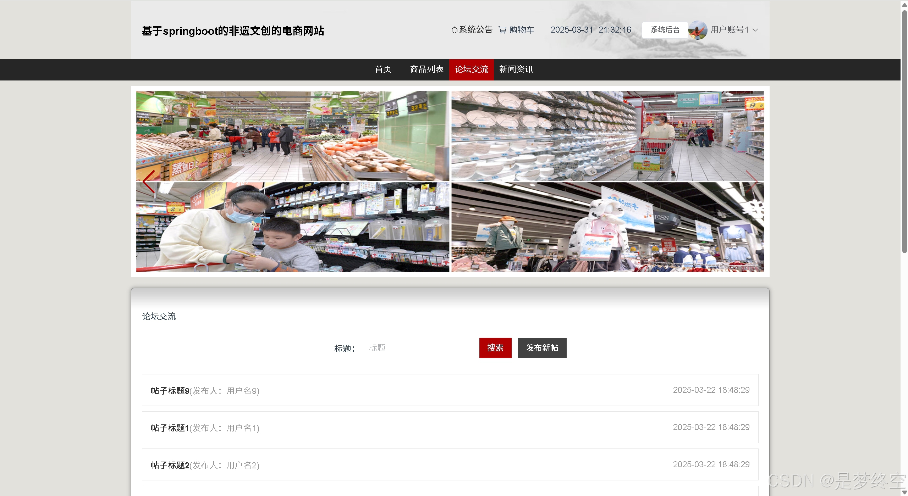The width and height of the screenshot is (908, 496).
Task: Go to previous carousel slide arrow
Action: pyautogui.click(x=149, y=182)
